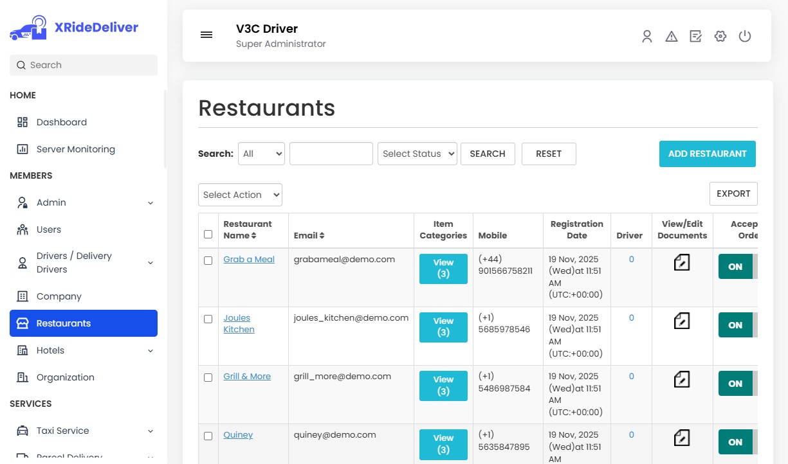Open the Quiney restaurant link

pyautogui.click(x=238, y=434)
